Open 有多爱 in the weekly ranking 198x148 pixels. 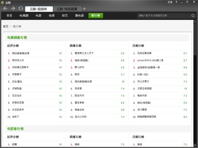point(78,89)
